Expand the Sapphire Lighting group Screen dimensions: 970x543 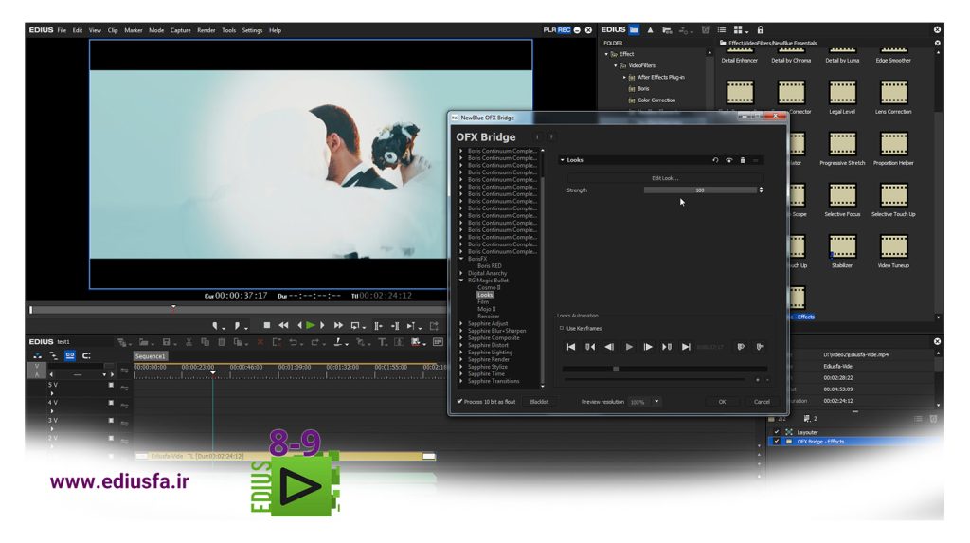click(x=461, y=353)
